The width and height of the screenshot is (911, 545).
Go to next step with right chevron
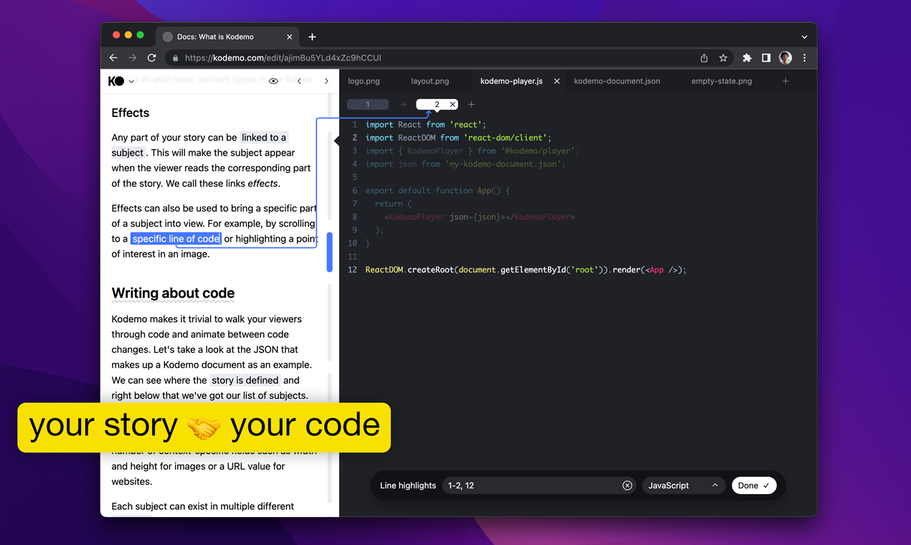(326, 81)
